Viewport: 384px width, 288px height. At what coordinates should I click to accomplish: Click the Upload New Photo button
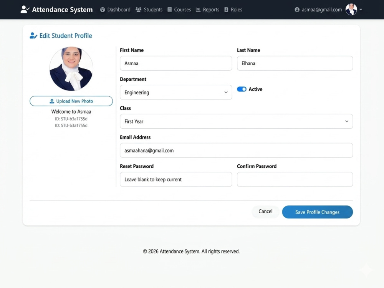(x=71, y=101)
